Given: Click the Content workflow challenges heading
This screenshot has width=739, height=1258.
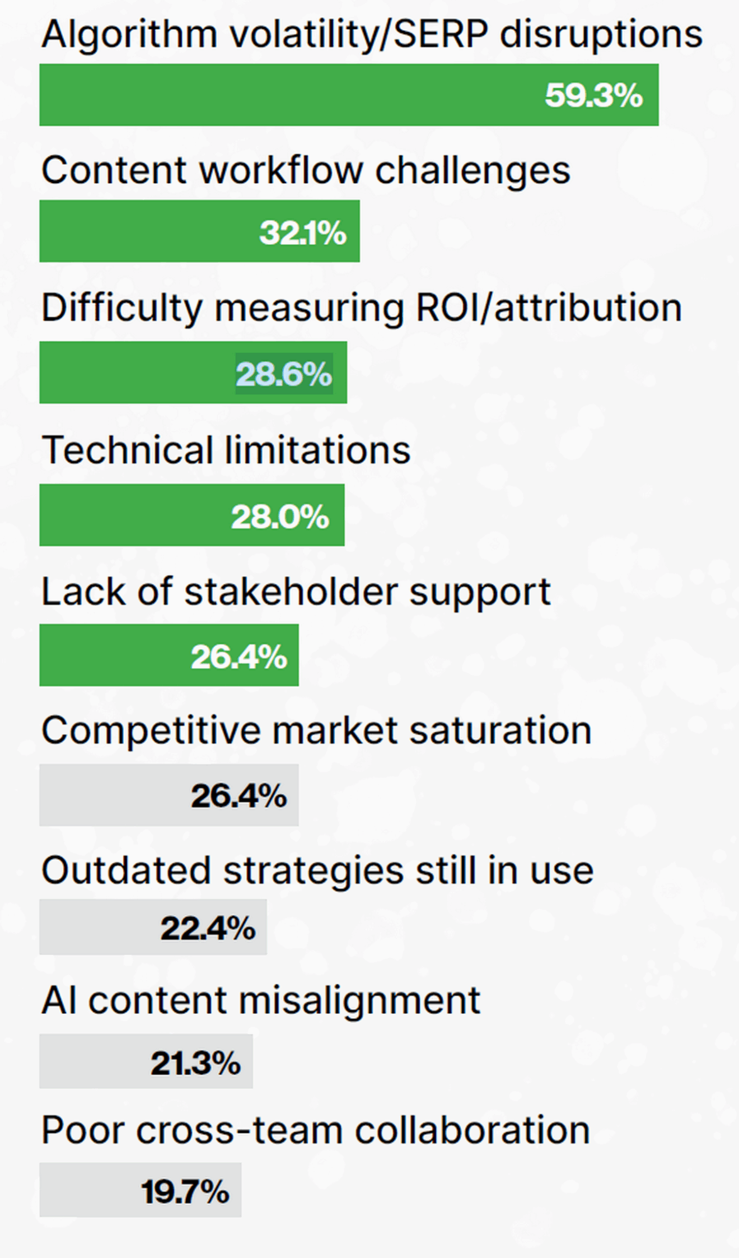Looking at the screenshot, I should 305,170.
